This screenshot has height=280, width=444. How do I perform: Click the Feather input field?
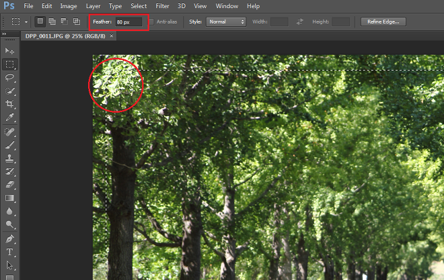(129, 22)
